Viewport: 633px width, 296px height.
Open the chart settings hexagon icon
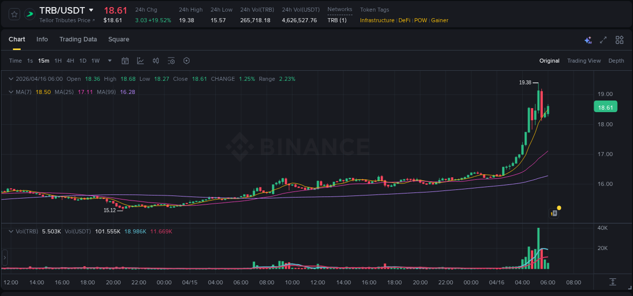coord(186,61)
